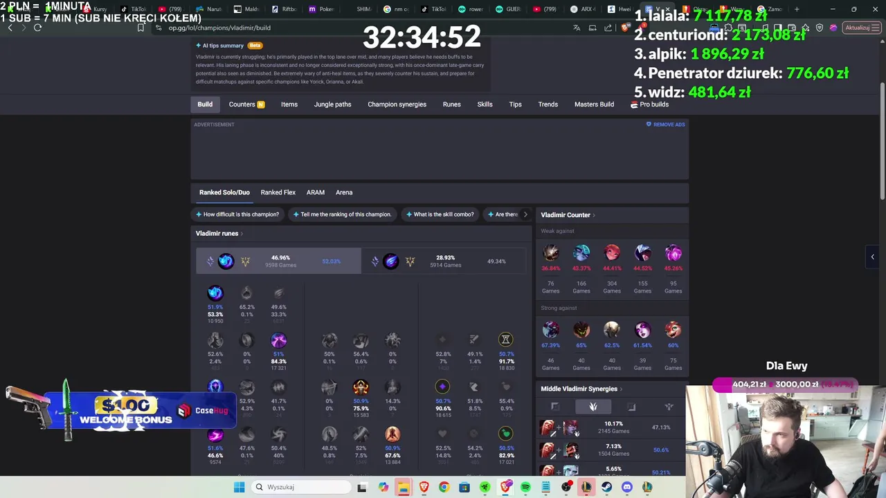Select the top lane role icon in Synergies
This screenshot has height=498, width=886.
(x=555, y=407)
